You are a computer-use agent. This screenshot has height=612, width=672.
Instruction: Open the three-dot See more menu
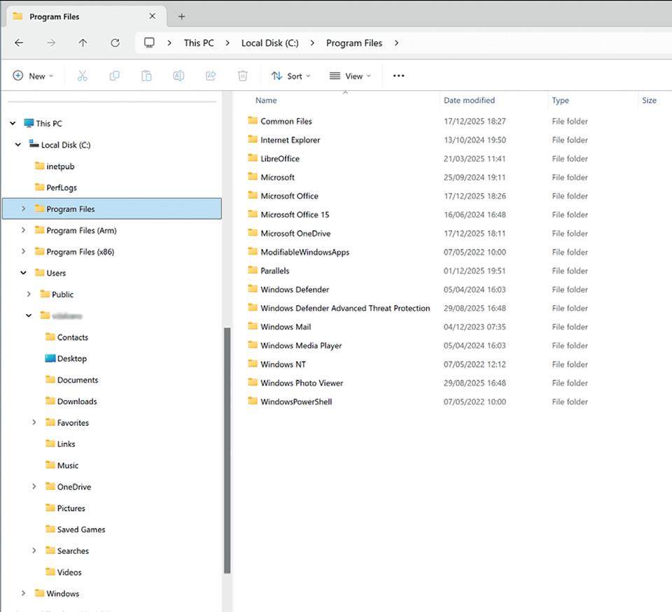pyautogui.click(x=398, y=76)
